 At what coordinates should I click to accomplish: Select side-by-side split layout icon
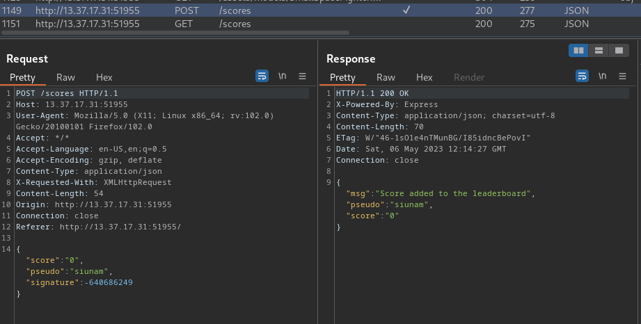[x=579, y=50]
